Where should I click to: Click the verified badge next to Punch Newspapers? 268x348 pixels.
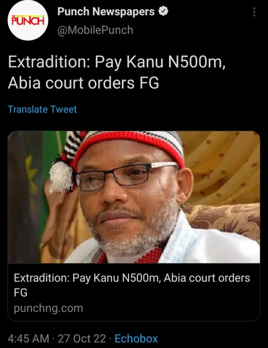163,11
